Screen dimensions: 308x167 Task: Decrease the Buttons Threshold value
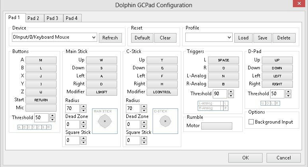[x=52, y=120]
